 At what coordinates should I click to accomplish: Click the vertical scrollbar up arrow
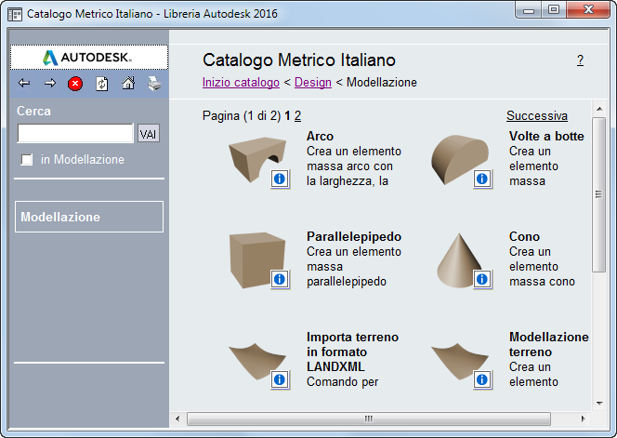599,109
